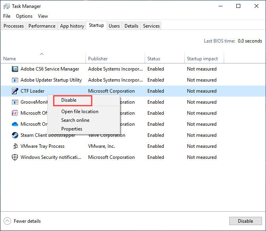Click the Task Manager title bar icon
This screenshot has width=266, height=231.
(x=7, y=6)
